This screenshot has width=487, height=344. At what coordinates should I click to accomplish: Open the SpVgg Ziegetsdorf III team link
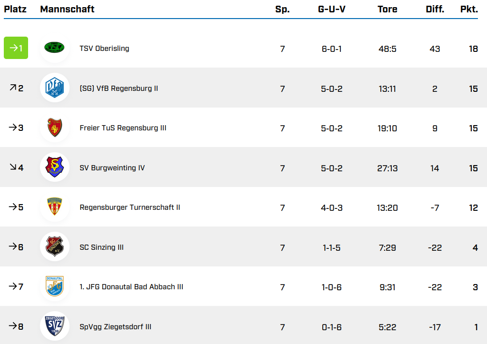[x=115, y=327]
